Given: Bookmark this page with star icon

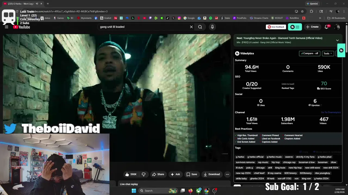Looking at the screenshot, I should 302,11.
